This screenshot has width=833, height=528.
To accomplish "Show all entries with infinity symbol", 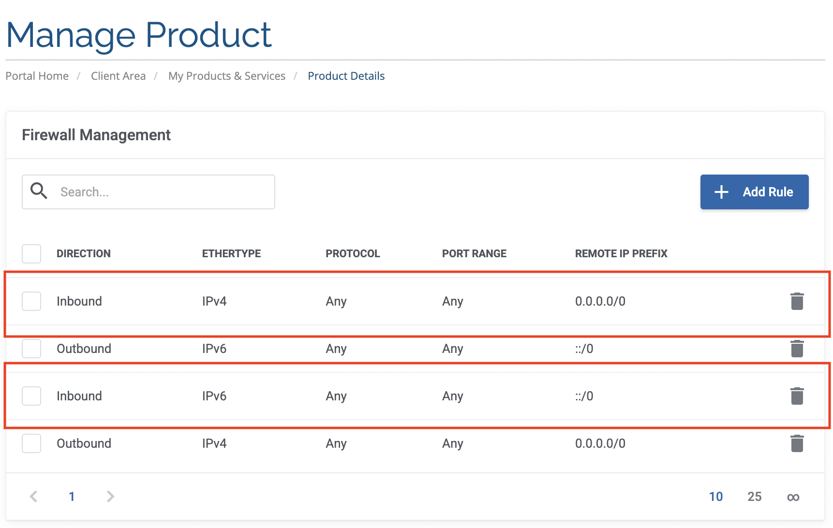I will (x=793, y=497).
